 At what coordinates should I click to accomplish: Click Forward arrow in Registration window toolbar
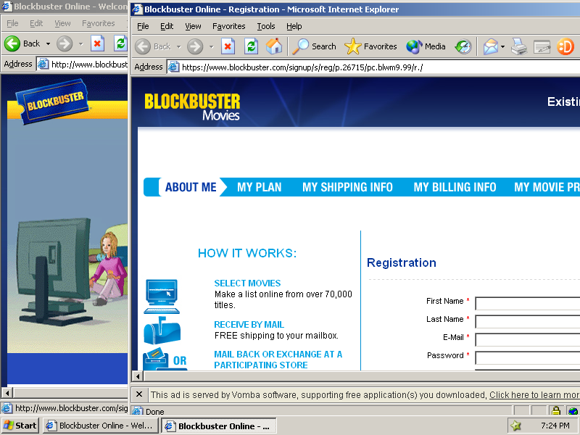[x=195, y=46]
